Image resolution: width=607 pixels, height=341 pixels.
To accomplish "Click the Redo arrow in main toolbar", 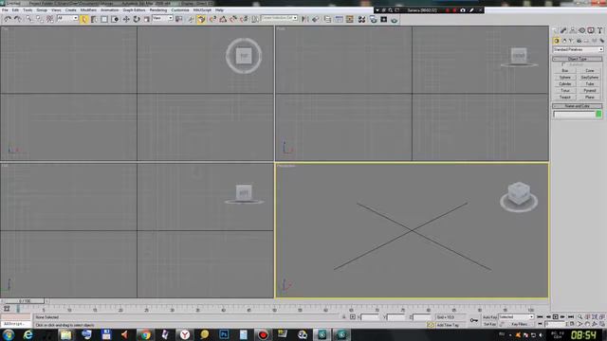I will point(17,19).
